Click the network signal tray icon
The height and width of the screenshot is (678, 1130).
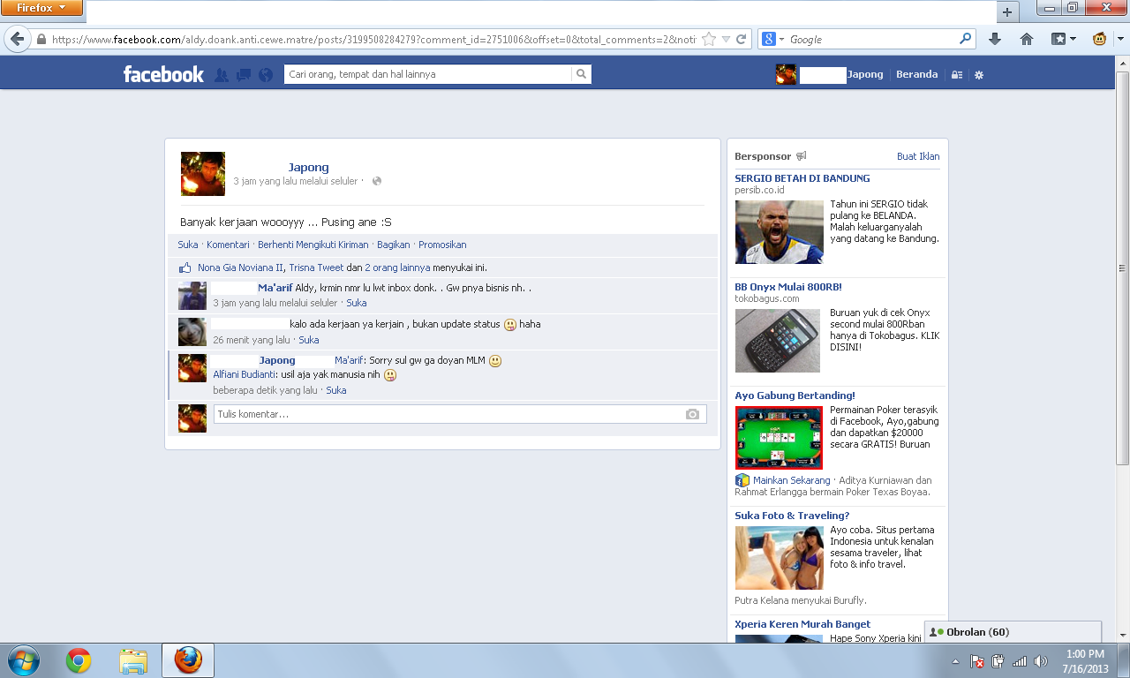[x=1020, y=661]
